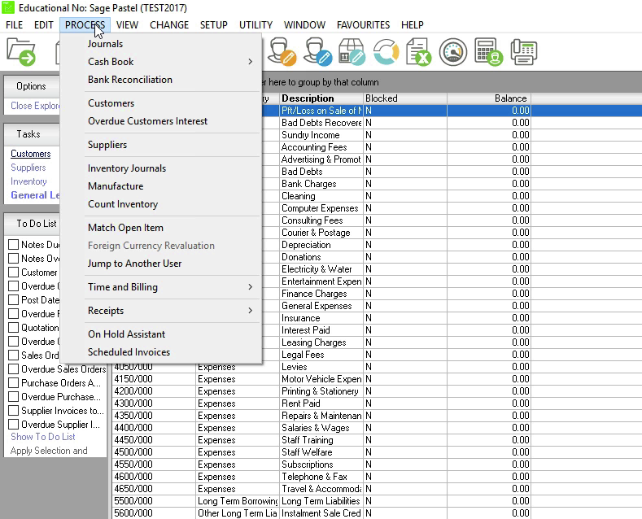
Task: Open the Customers link under Tasks
Action: (x=30, y=154)
